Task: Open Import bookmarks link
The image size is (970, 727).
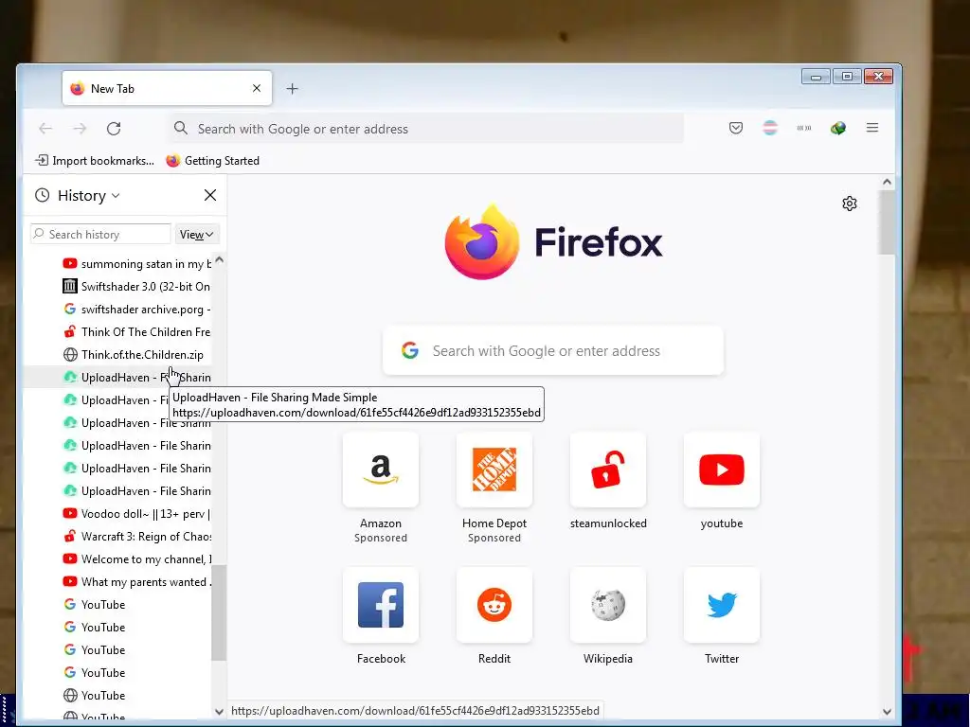Action: click(95, 161)
